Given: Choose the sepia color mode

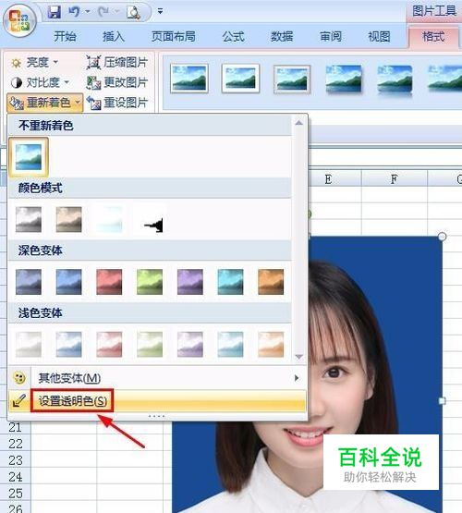Looking at the screenshot, I should [x=68, y=219].
